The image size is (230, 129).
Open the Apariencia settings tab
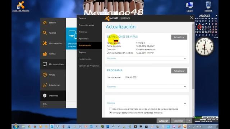[84, 39]
